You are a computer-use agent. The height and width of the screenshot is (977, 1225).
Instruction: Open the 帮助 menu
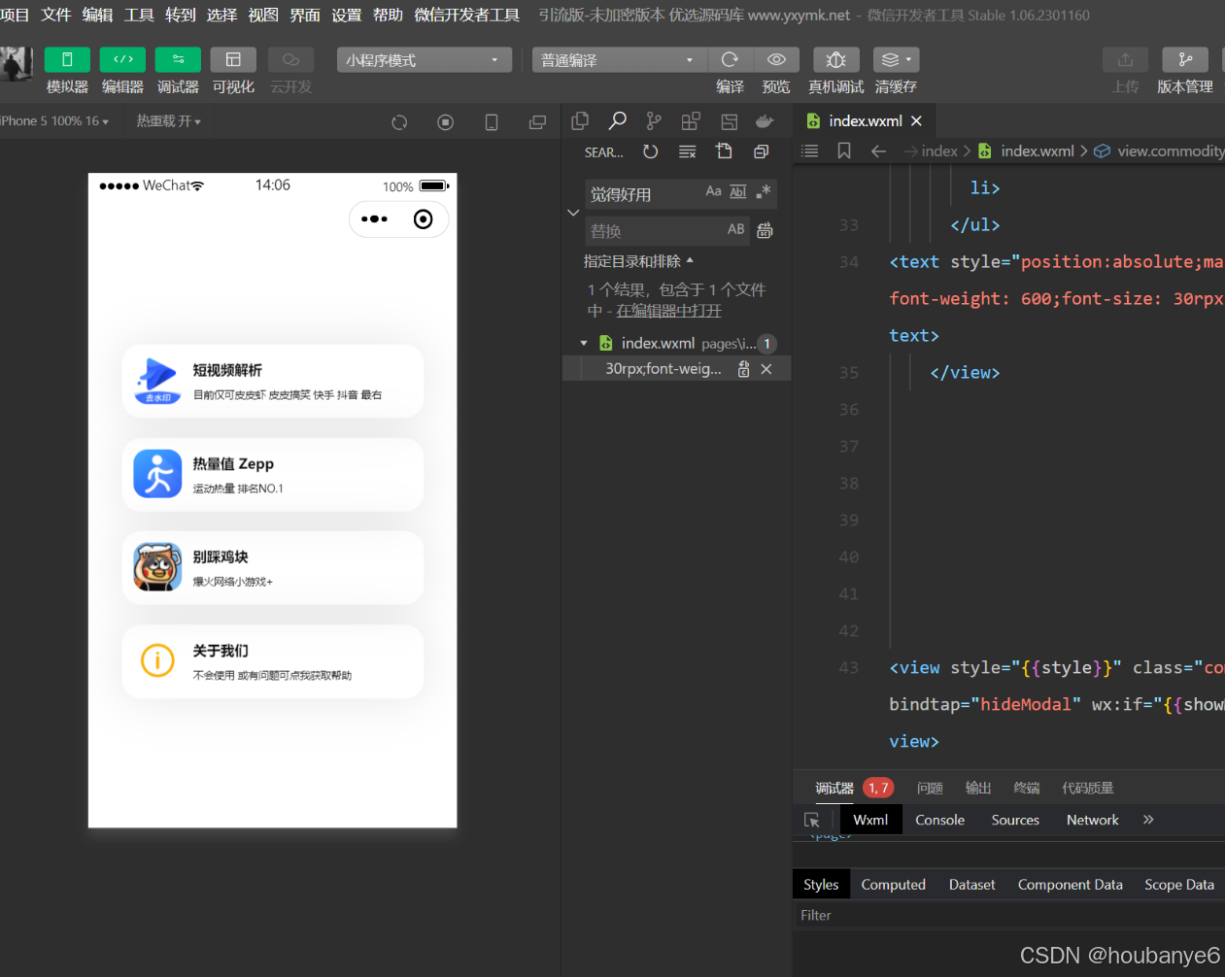[388, 15]
